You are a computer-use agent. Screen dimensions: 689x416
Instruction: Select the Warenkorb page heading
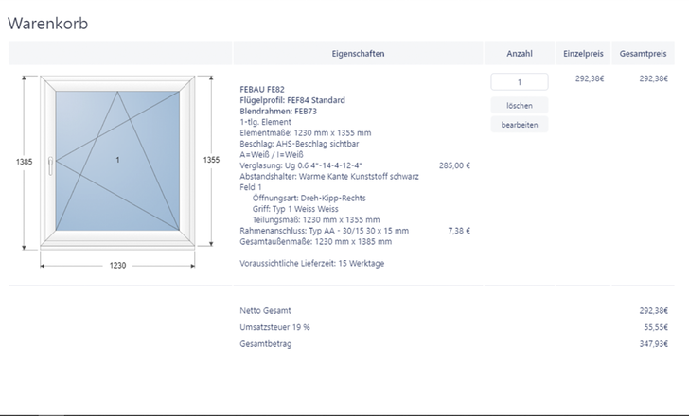(x=48, y=24)
